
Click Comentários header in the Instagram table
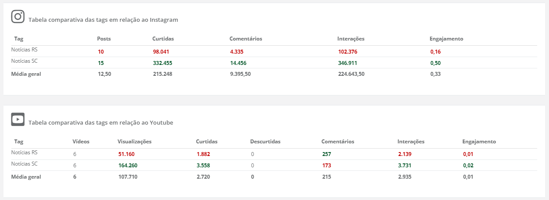pos(246,39)
